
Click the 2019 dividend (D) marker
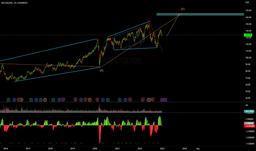point(81,100)
